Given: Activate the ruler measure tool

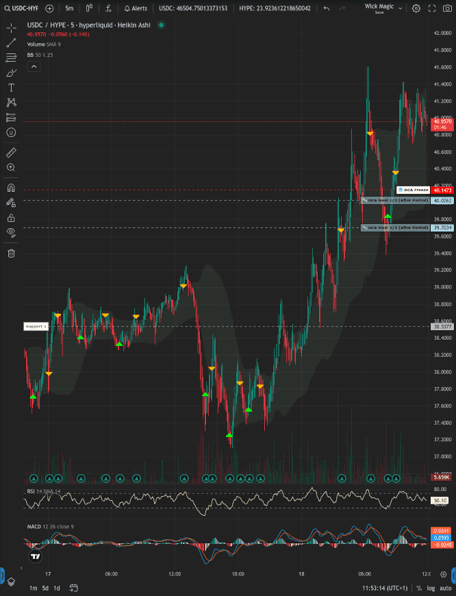Looking at the screenshot, I should 11,152.
